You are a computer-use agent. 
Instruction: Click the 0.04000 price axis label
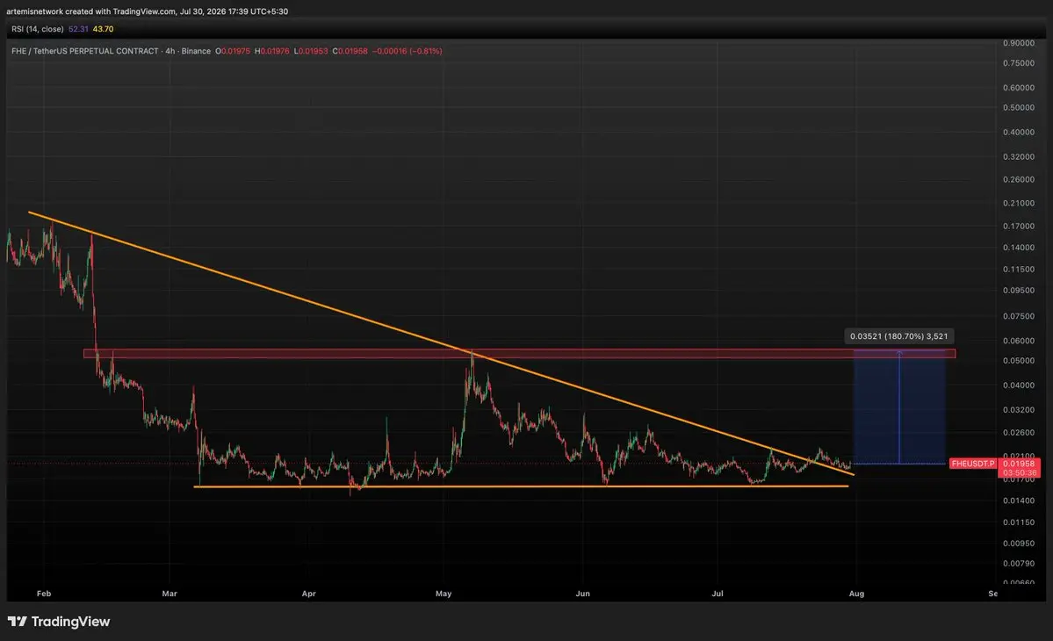1019,385
